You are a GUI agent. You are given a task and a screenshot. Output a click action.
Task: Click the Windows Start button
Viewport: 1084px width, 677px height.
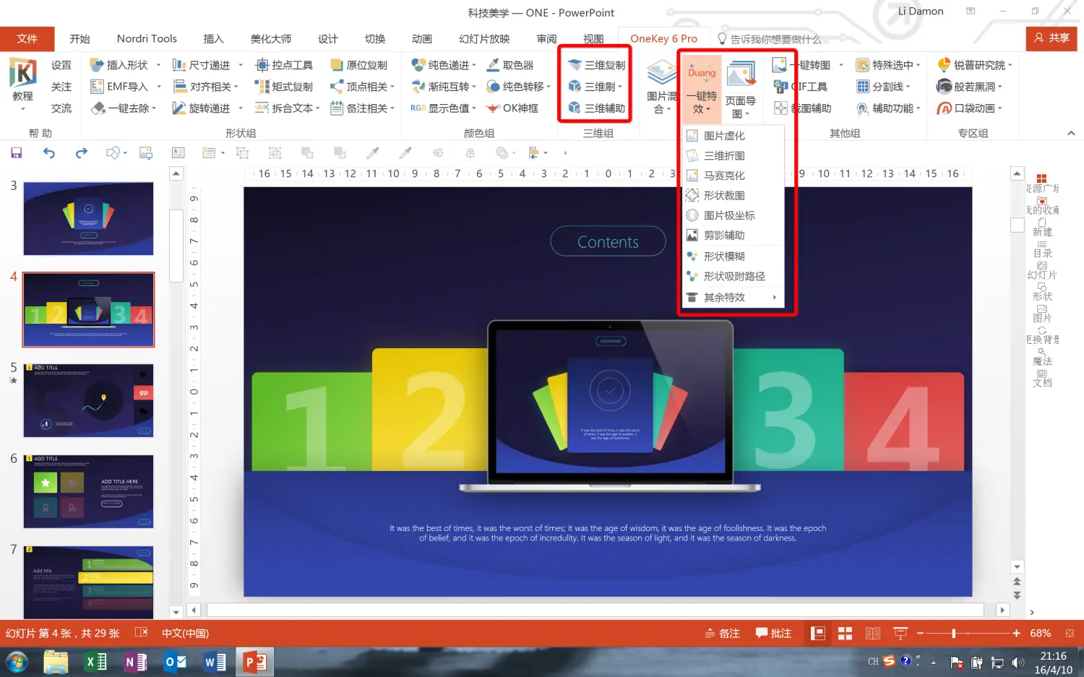click(x=17, y=662)
